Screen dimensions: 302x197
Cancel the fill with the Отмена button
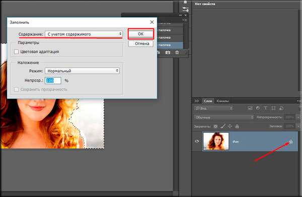pos(141,44)
